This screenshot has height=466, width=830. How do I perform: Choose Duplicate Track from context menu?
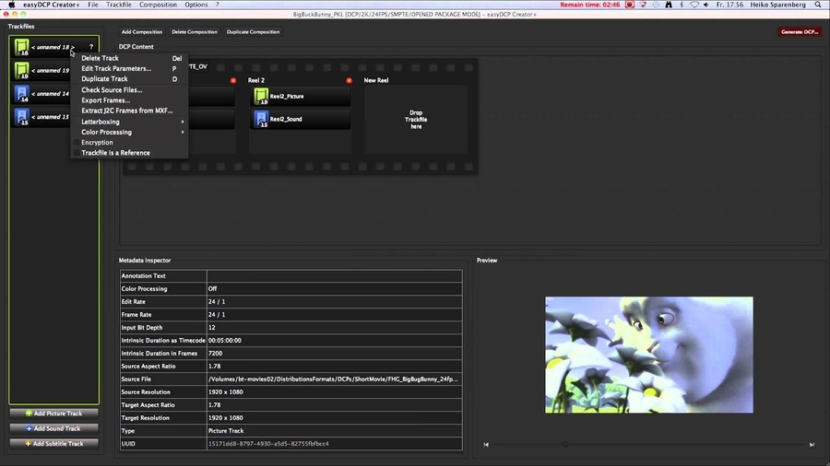(130, 78)
